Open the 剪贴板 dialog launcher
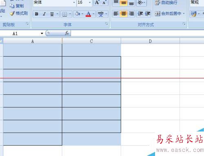This screenshot has width=204, height=156. click(x=27, y=24)
